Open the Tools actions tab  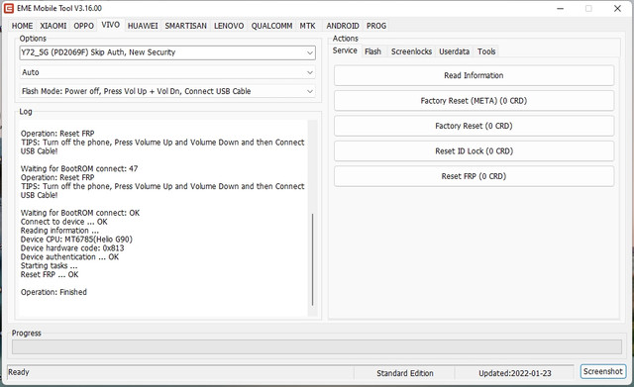tap(486, 51)
